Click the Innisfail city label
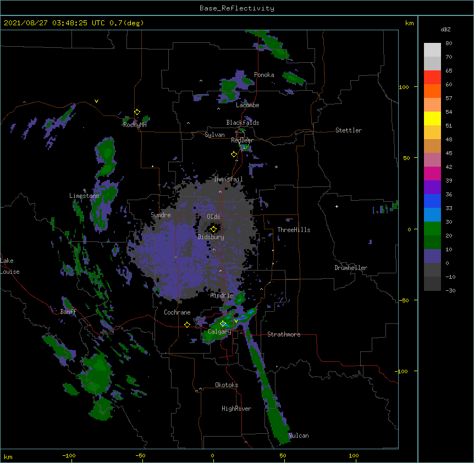 point(228,179)
